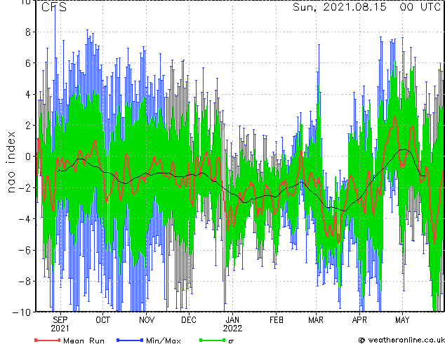The height and width of the screenshot is (344, 445).
Task: Click the y-axis value -6
Action: (x=25, y=250)
